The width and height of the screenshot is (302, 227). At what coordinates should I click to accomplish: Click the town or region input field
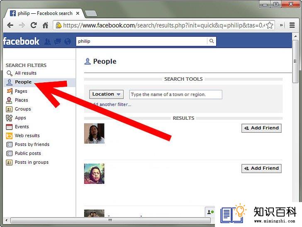[175, 95]
